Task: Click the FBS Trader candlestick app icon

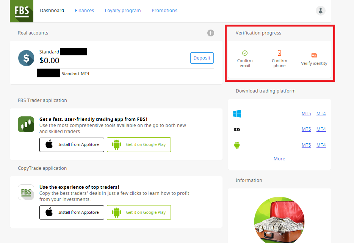Action: point(26,124)
